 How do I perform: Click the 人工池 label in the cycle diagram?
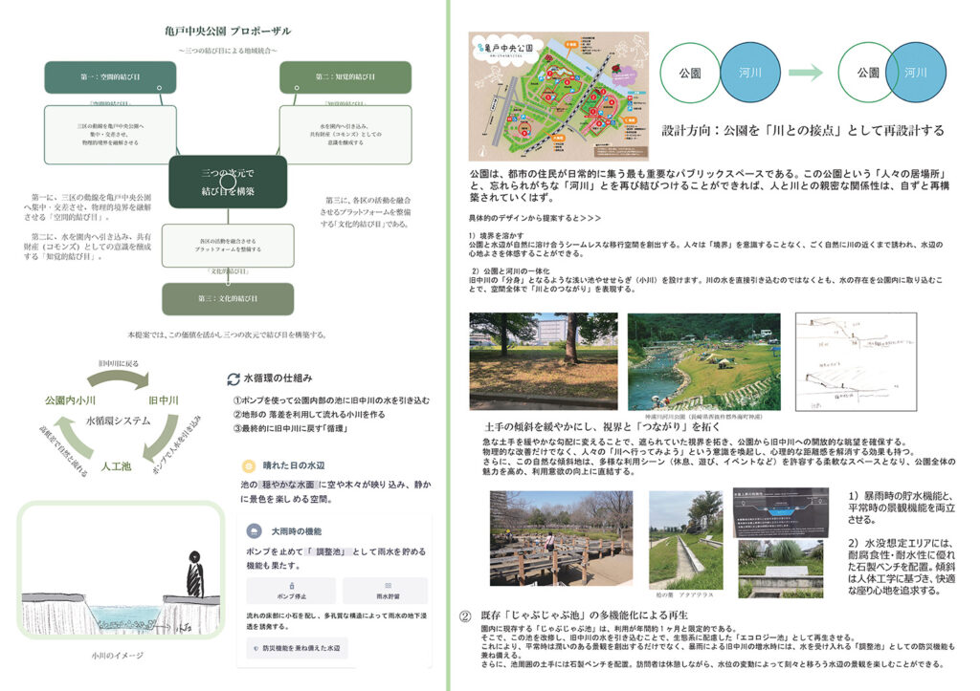117,467
